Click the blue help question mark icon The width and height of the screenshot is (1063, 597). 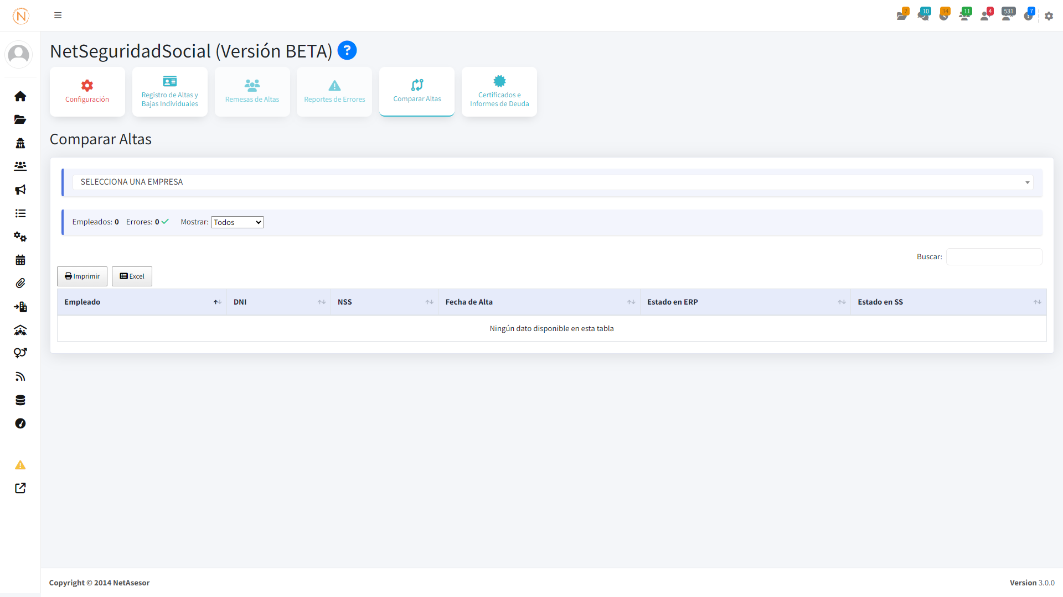[347, 50]
